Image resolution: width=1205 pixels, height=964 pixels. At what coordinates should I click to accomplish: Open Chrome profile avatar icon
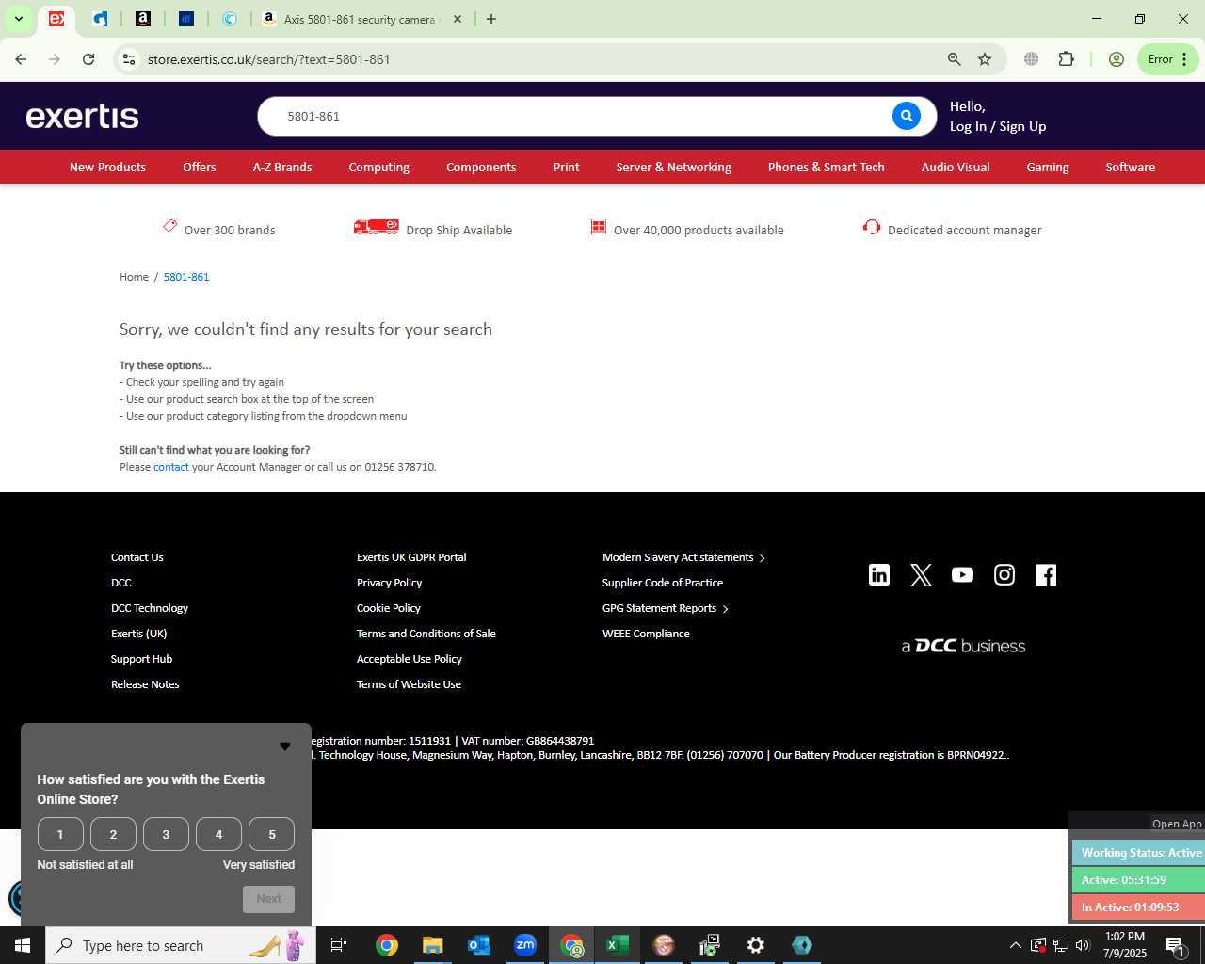[x=1117, y=59]
